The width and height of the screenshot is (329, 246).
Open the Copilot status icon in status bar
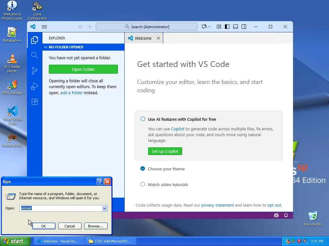pos(276,215)
